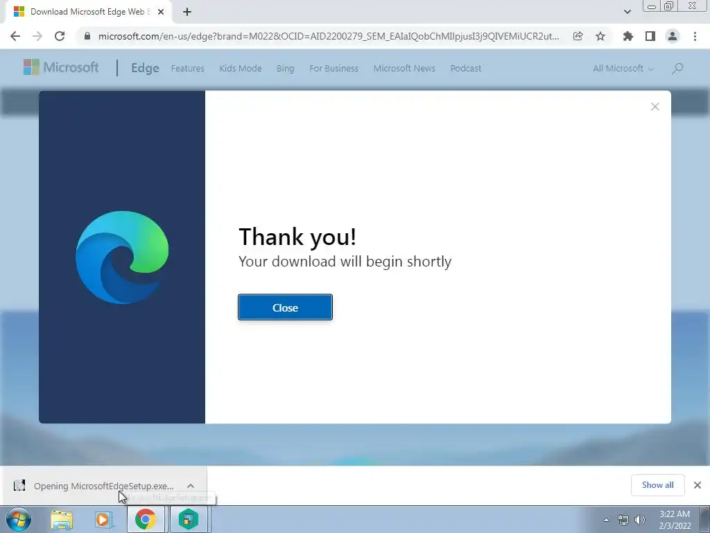Open MicrosoftEdgeSetup.exe download item
Image resolution: width=710 pixels, height=533 pixels.
(103, 486)
